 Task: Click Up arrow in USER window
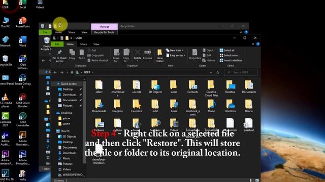72,72
